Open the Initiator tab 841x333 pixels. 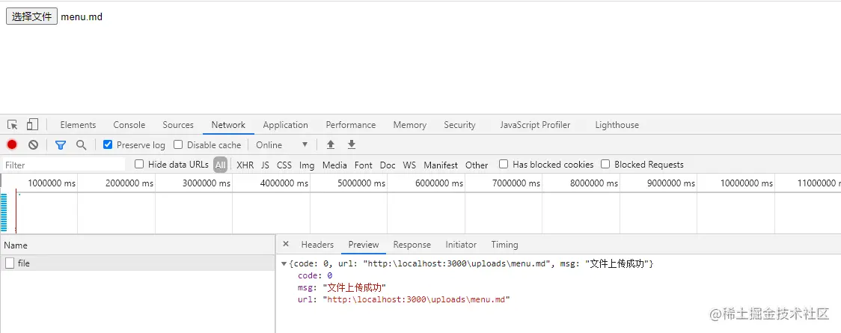click(x=461, y=245)
